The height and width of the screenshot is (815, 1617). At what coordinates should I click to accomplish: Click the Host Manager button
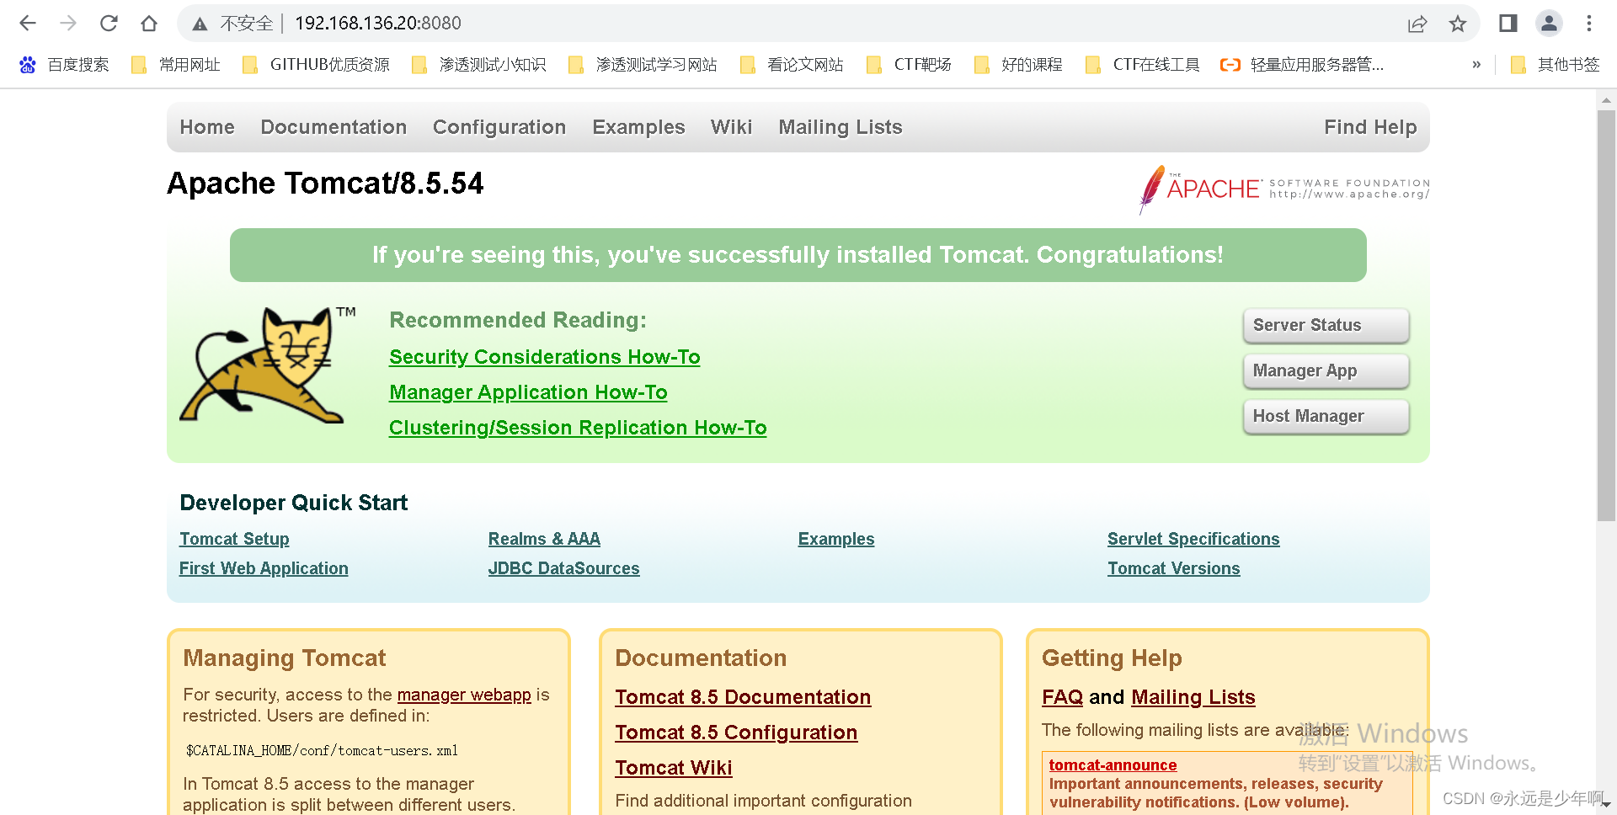(x=1326, y=417)
